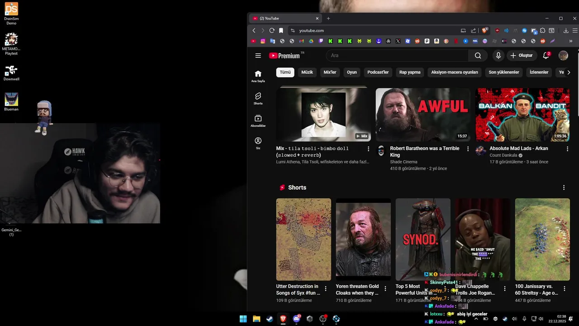The width and height of the screenshot is (579, 326).
Task: Start voice search with the microphone icon
Action: tap(498, 56)
